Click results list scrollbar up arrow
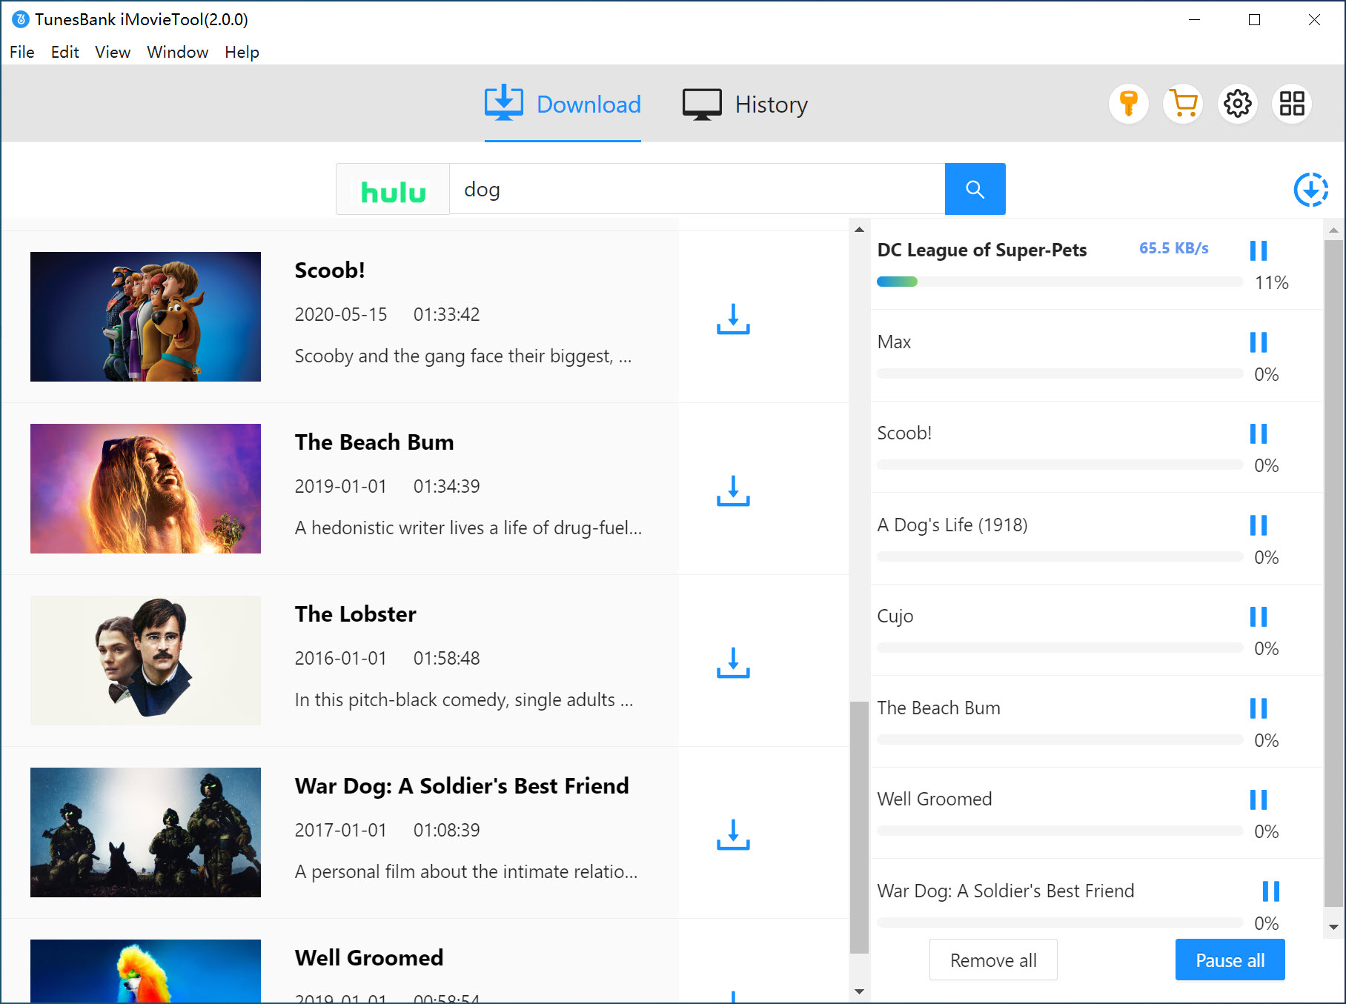This screenshot has height=1004, width=1346. tap(859, 229)
